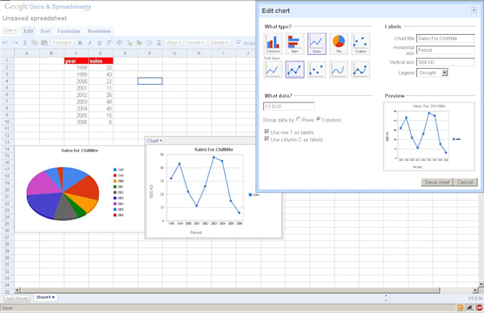Click the Redo toolbar icon
The height and width of the screenshot is (313, 484).
click(x=15, y=43)
